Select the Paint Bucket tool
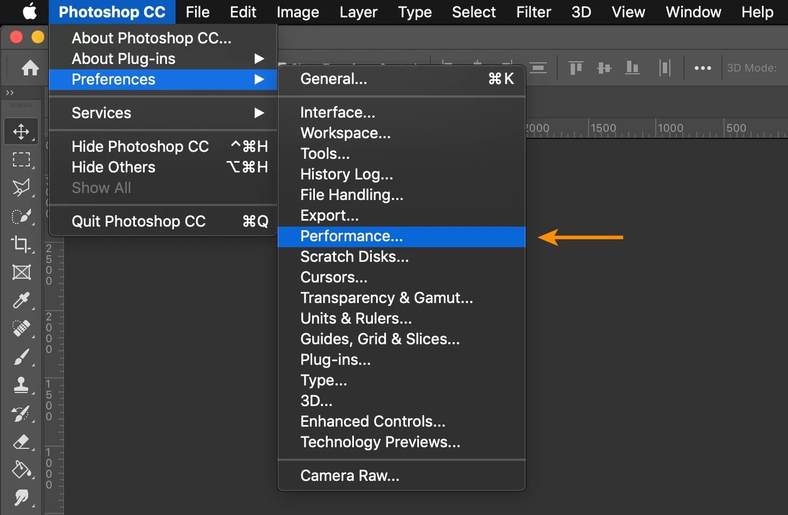The image size is (788, 515). (x=21, y=469)
